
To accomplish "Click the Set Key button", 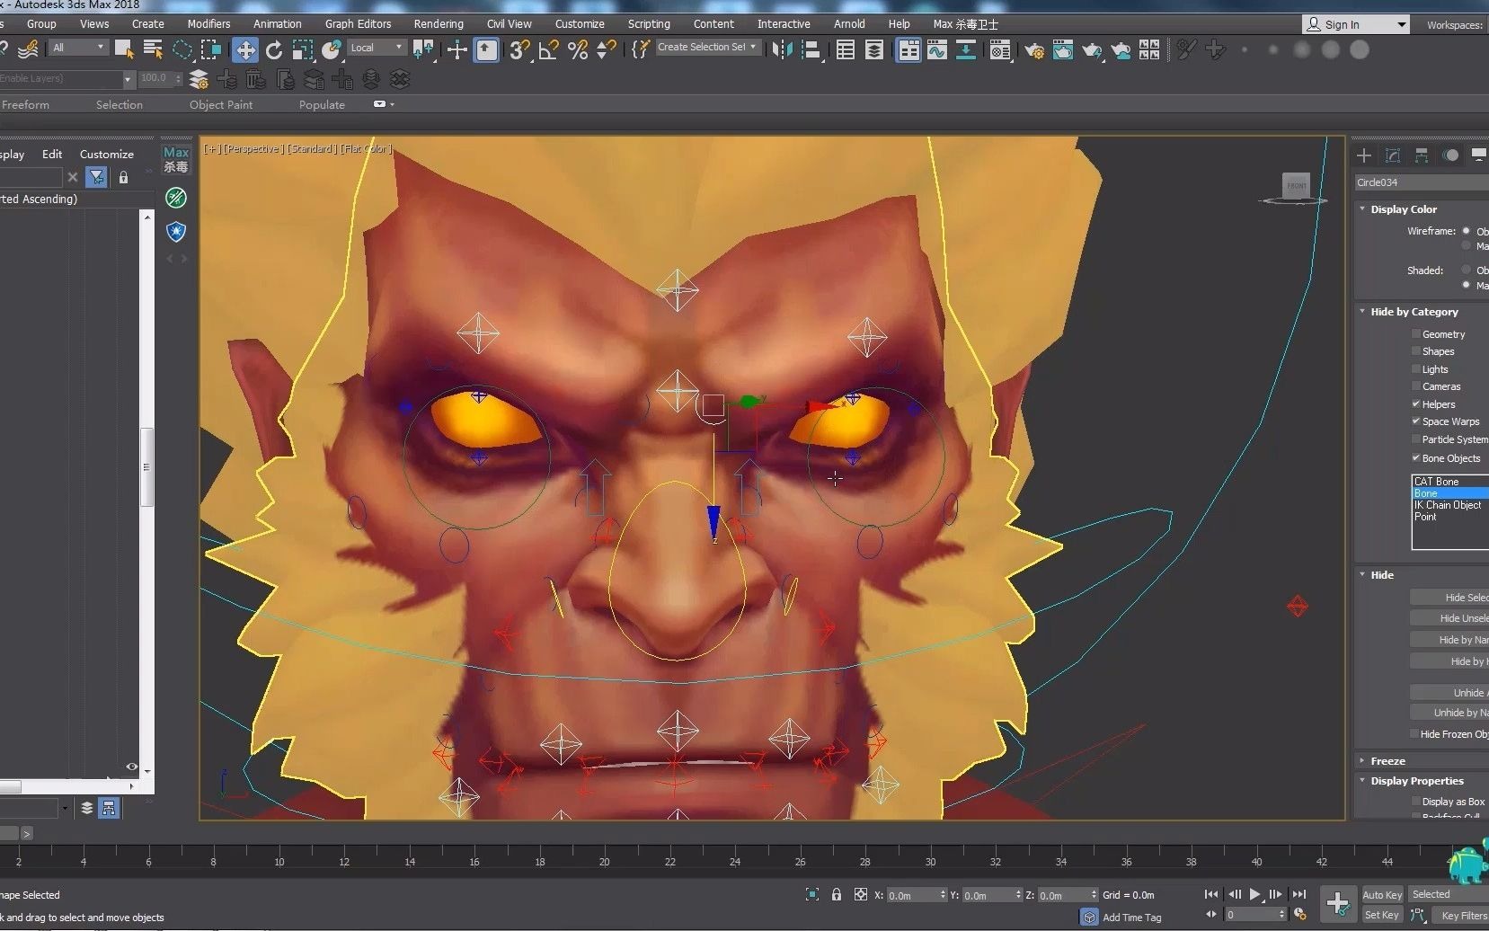I will click(x=1382, y=915).
